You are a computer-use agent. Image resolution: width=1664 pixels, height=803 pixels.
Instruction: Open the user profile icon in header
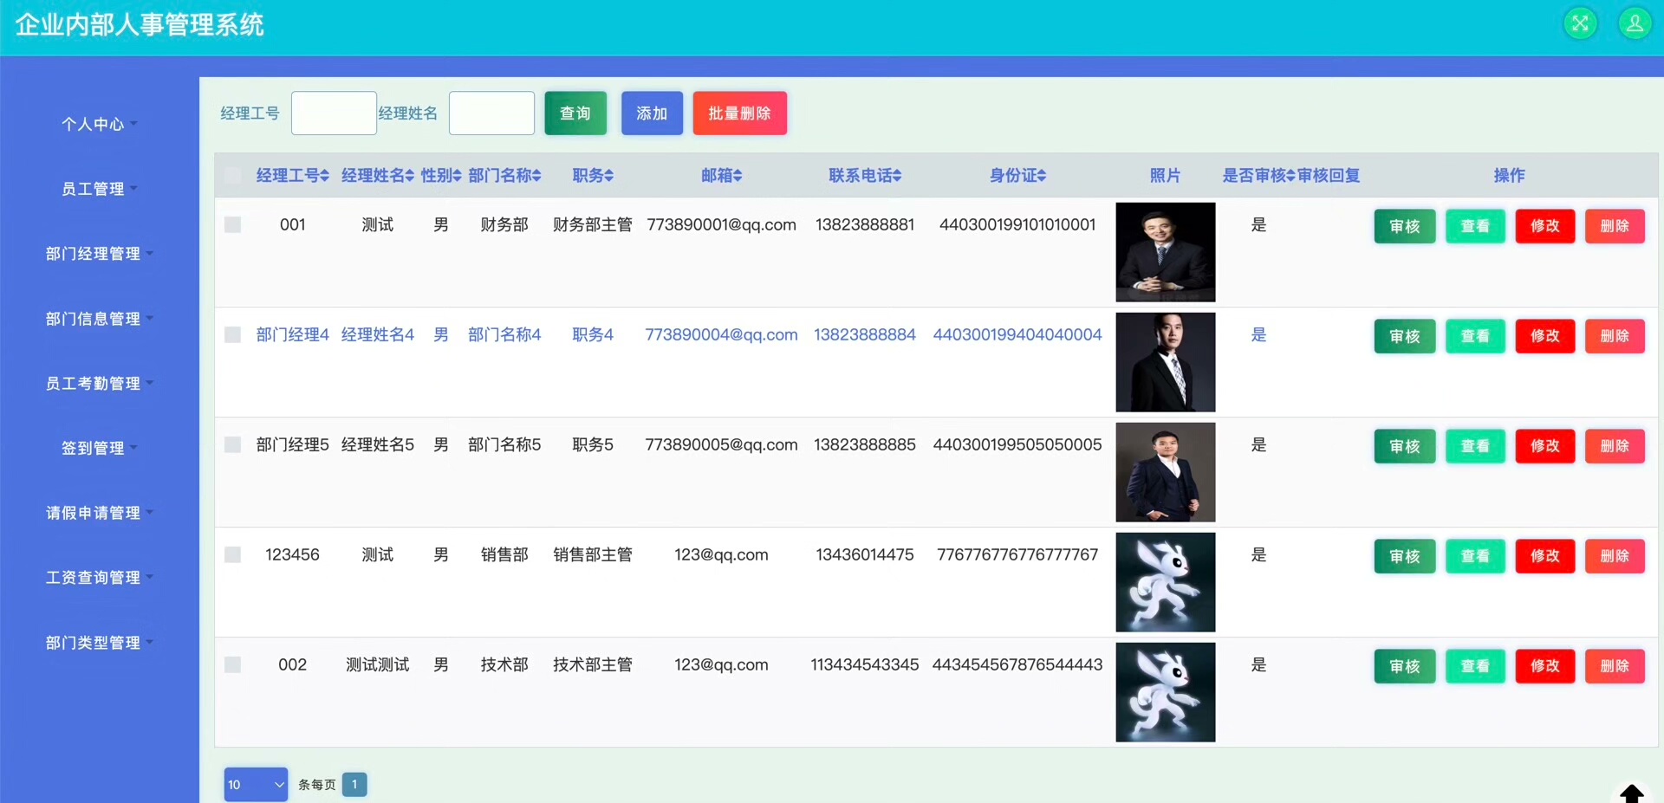[1635, 23]
